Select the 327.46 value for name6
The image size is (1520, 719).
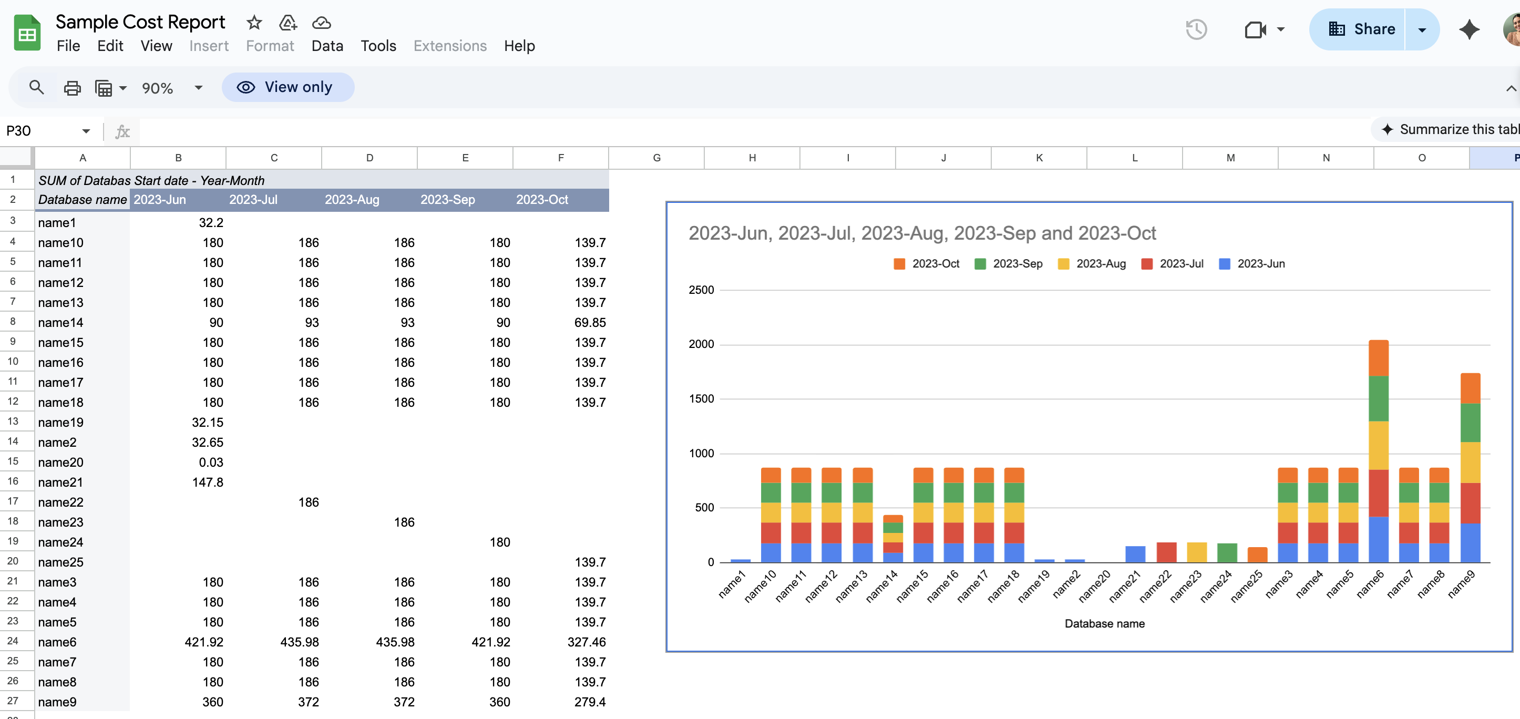(x=561, y=642)
